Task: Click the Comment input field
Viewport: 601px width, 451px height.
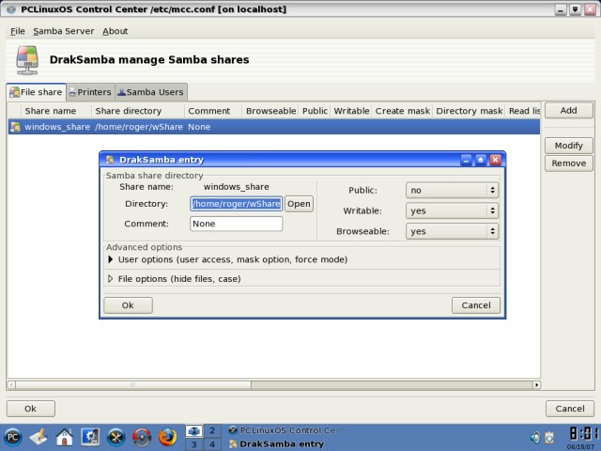Action: (236, 224)
